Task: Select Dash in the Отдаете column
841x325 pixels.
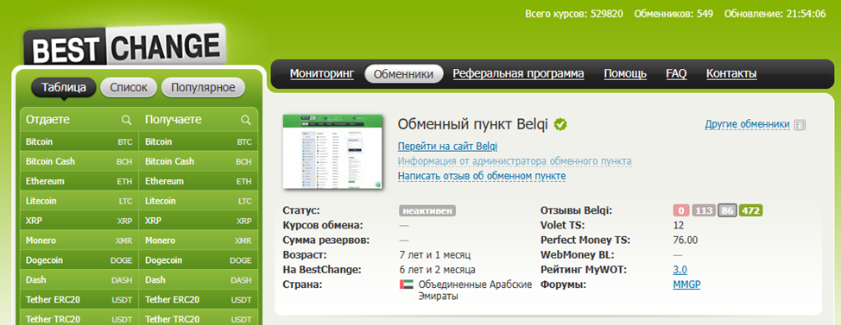Action: tap(79, 280)
